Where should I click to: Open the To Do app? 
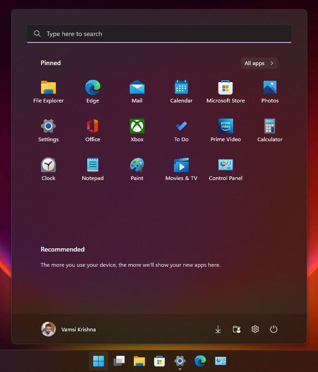point(181,131)
